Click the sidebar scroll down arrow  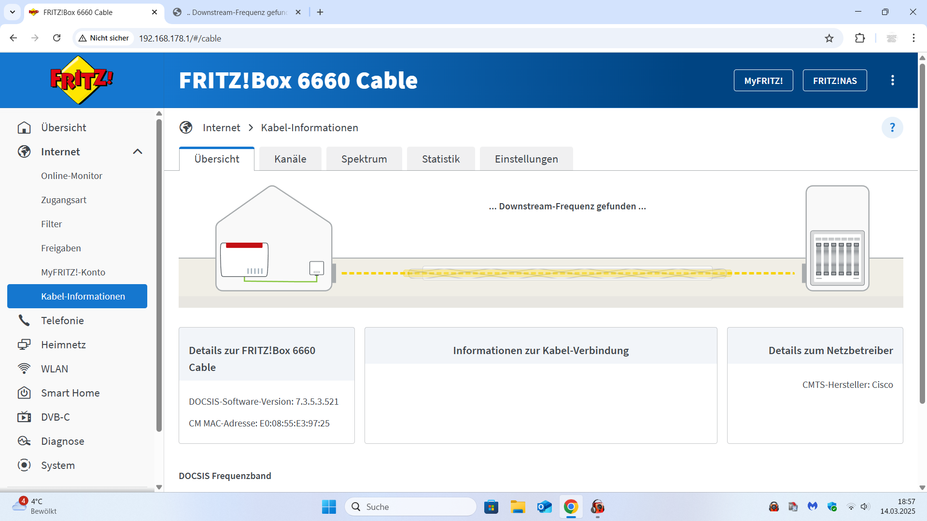pos(159,487)
